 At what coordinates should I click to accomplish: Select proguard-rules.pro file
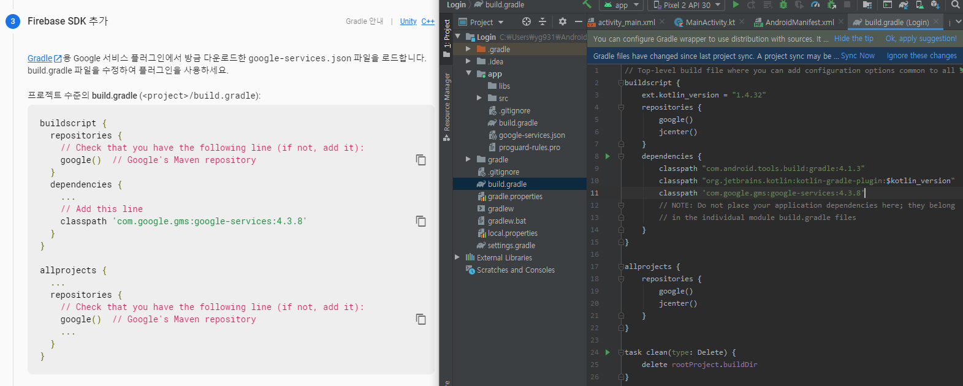[524, 148]
